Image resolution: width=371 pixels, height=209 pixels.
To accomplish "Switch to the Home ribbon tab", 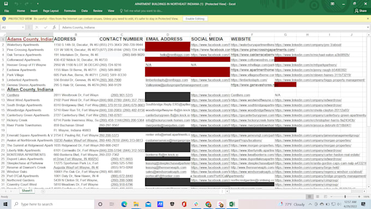I will (21, 11).
